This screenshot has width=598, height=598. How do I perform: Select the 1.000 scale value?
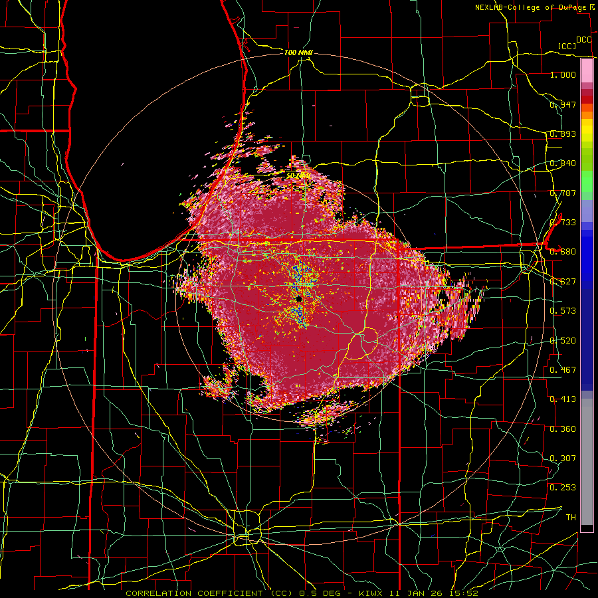pyautogui.click(x=563, y=74)
